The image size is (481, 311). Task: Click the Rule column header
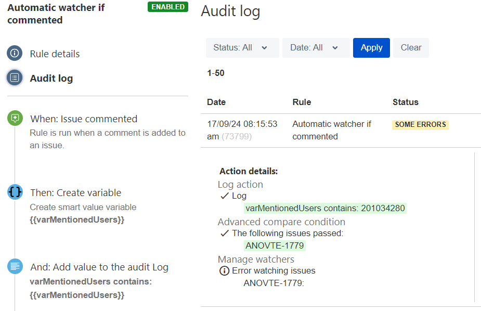[x=302, y=102]
